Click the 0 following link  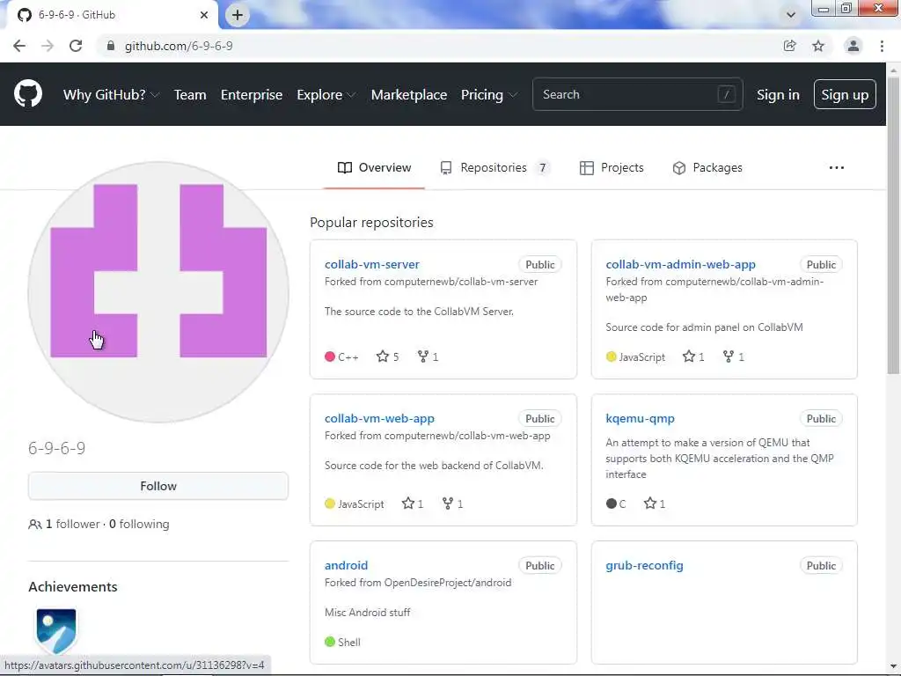[139, 525]
